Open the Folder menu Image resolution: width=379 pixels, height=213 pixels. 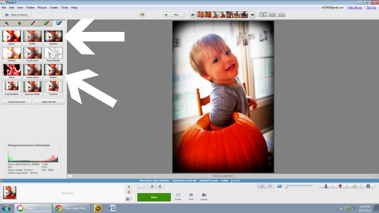[30, 8]
